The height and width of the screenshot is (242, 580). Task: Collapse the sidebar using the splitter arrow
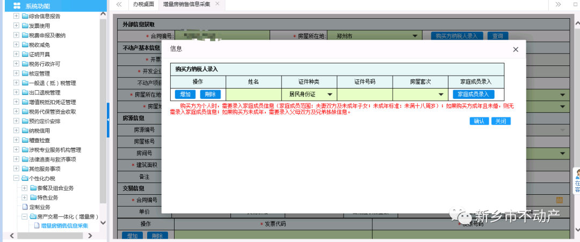[x=108, y=119]
